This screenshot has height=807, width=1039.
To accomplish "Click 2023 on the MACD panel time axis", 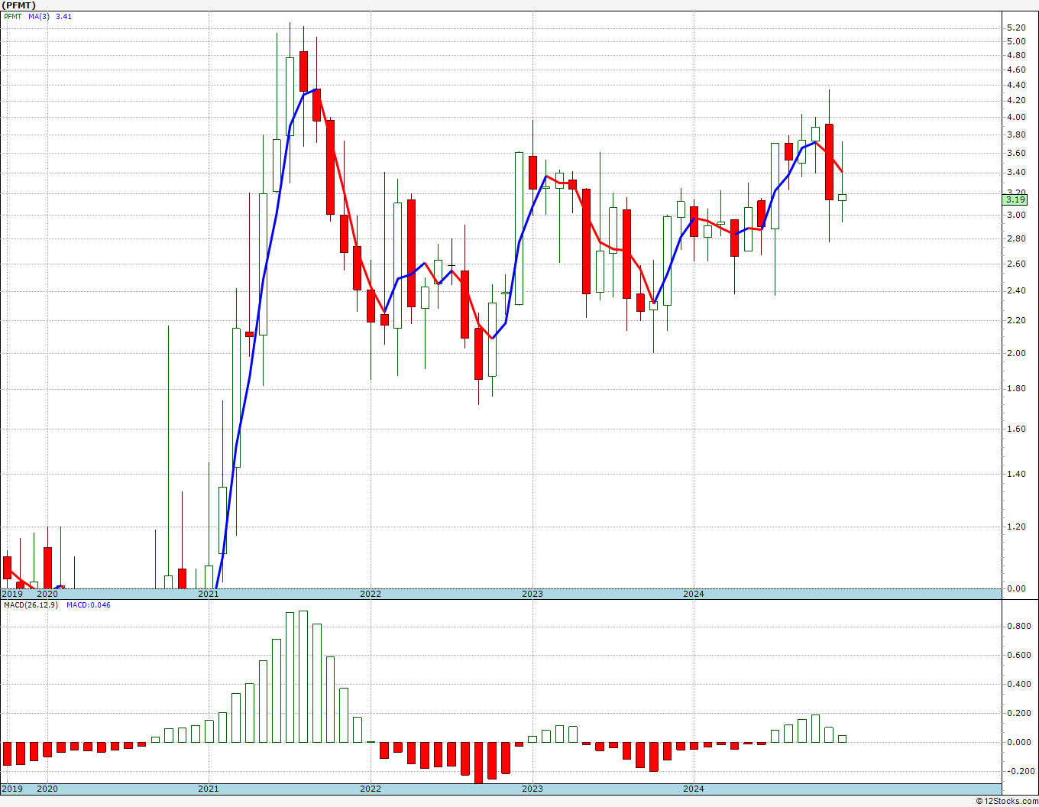I will (532, 788).
